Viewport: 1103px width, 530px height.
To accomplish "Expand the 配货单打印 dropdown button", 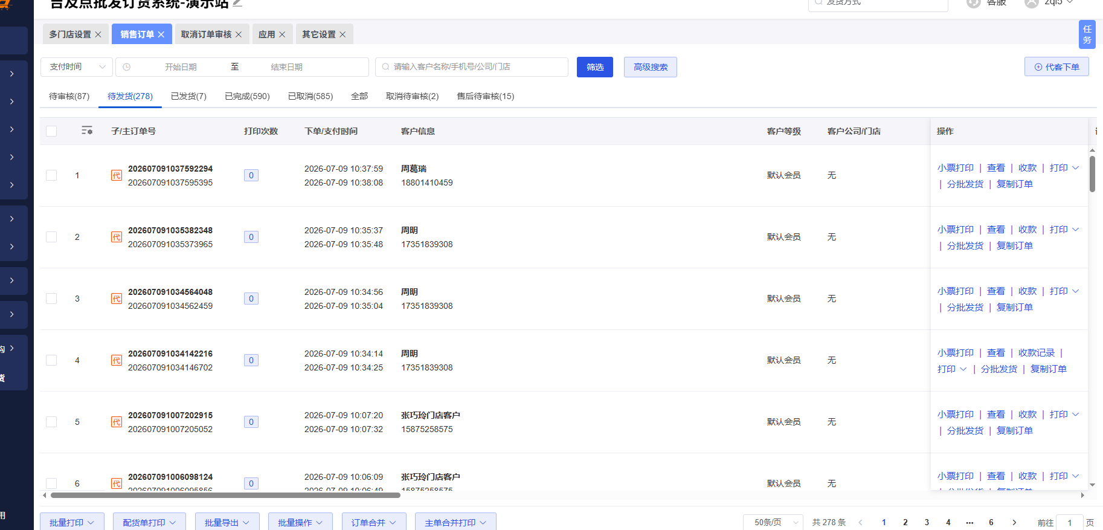I will (149, 523).
